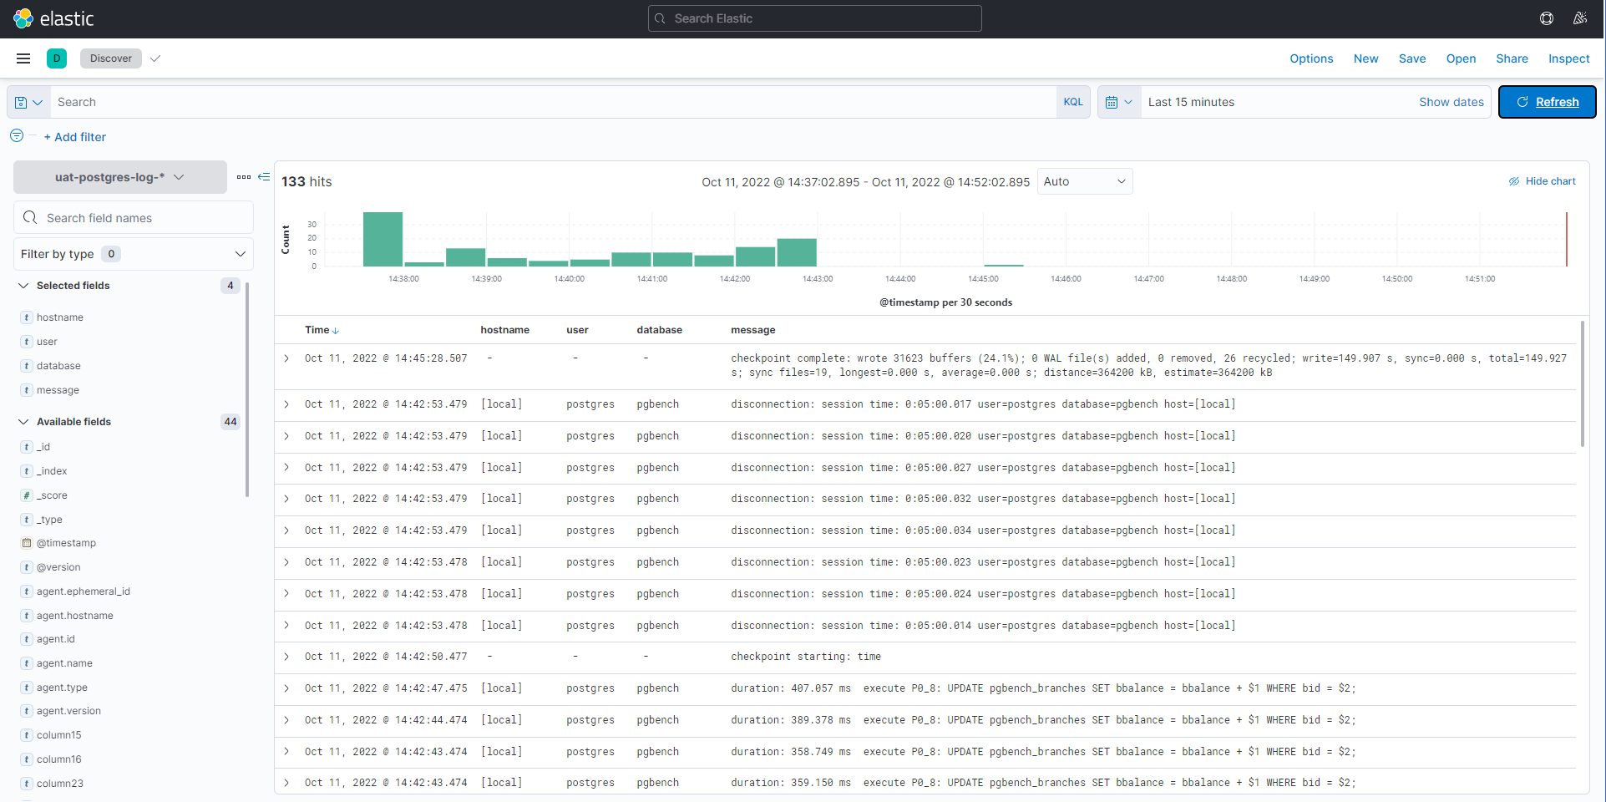Click the Share menu item

[1512, 58]
